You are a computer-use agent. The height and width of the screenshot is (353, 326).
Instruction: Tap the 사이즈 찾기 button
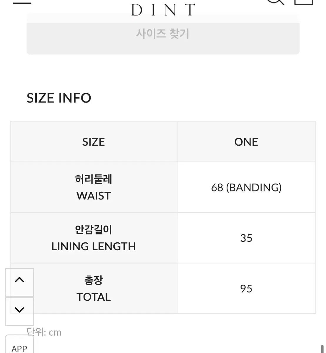pyautogui.click(x=163, y=34)
